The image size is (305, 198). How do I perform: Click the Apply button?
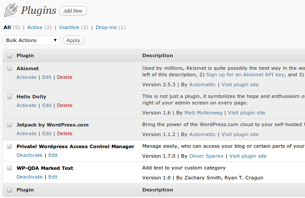click(x=74, y=40)
